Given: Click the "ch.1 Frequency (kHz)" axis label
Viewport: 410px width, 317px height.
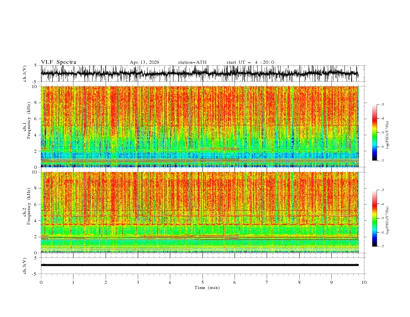Looking at the screenshot, I should tap(27, 120).
